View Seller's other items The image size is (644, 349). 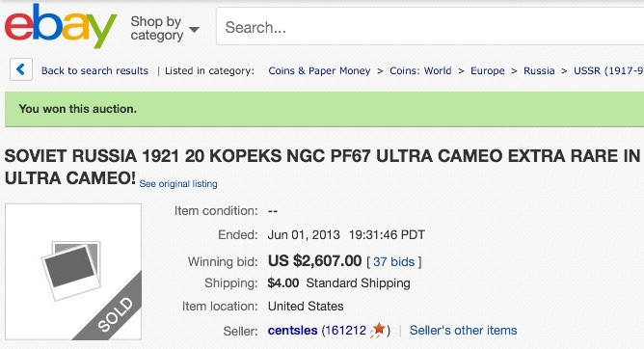[x=463, y=330]
